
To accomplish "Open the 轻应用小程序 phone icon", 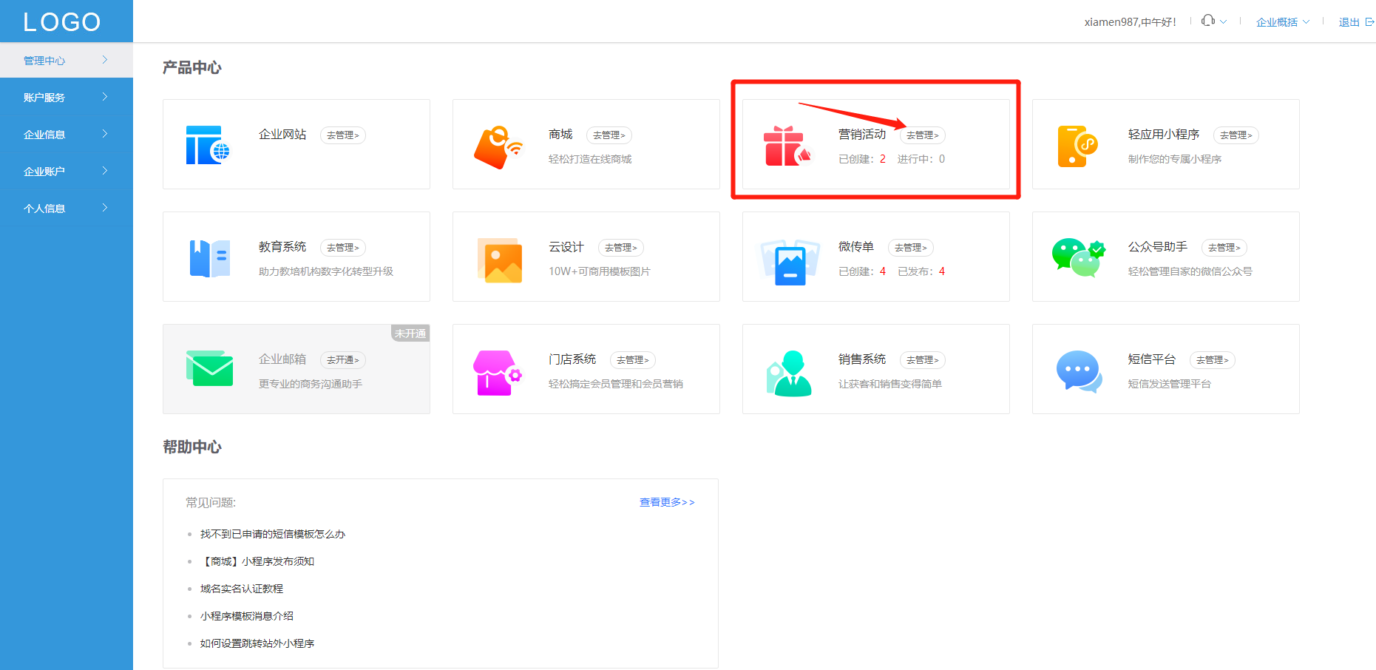I will 1077,144.
